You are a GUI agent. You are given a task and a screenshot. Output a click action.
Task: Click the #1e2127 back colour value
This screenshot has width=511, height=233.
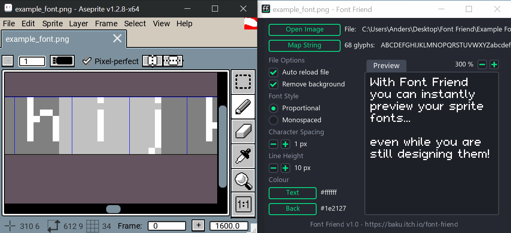click(333, 208)
